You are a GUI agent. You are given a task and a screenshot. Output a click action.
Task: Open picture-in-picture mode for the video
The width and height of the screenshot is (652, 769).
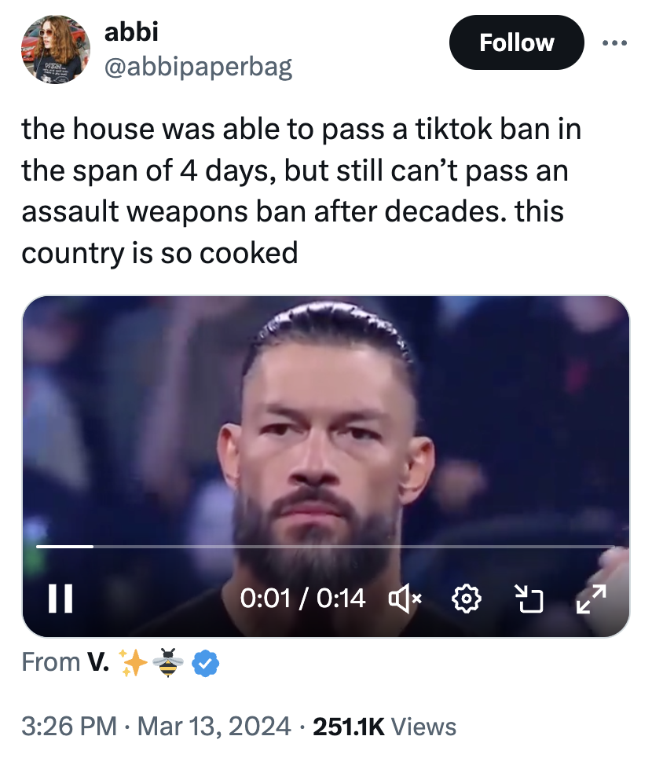pyautogui.click(x=529, y=599)
